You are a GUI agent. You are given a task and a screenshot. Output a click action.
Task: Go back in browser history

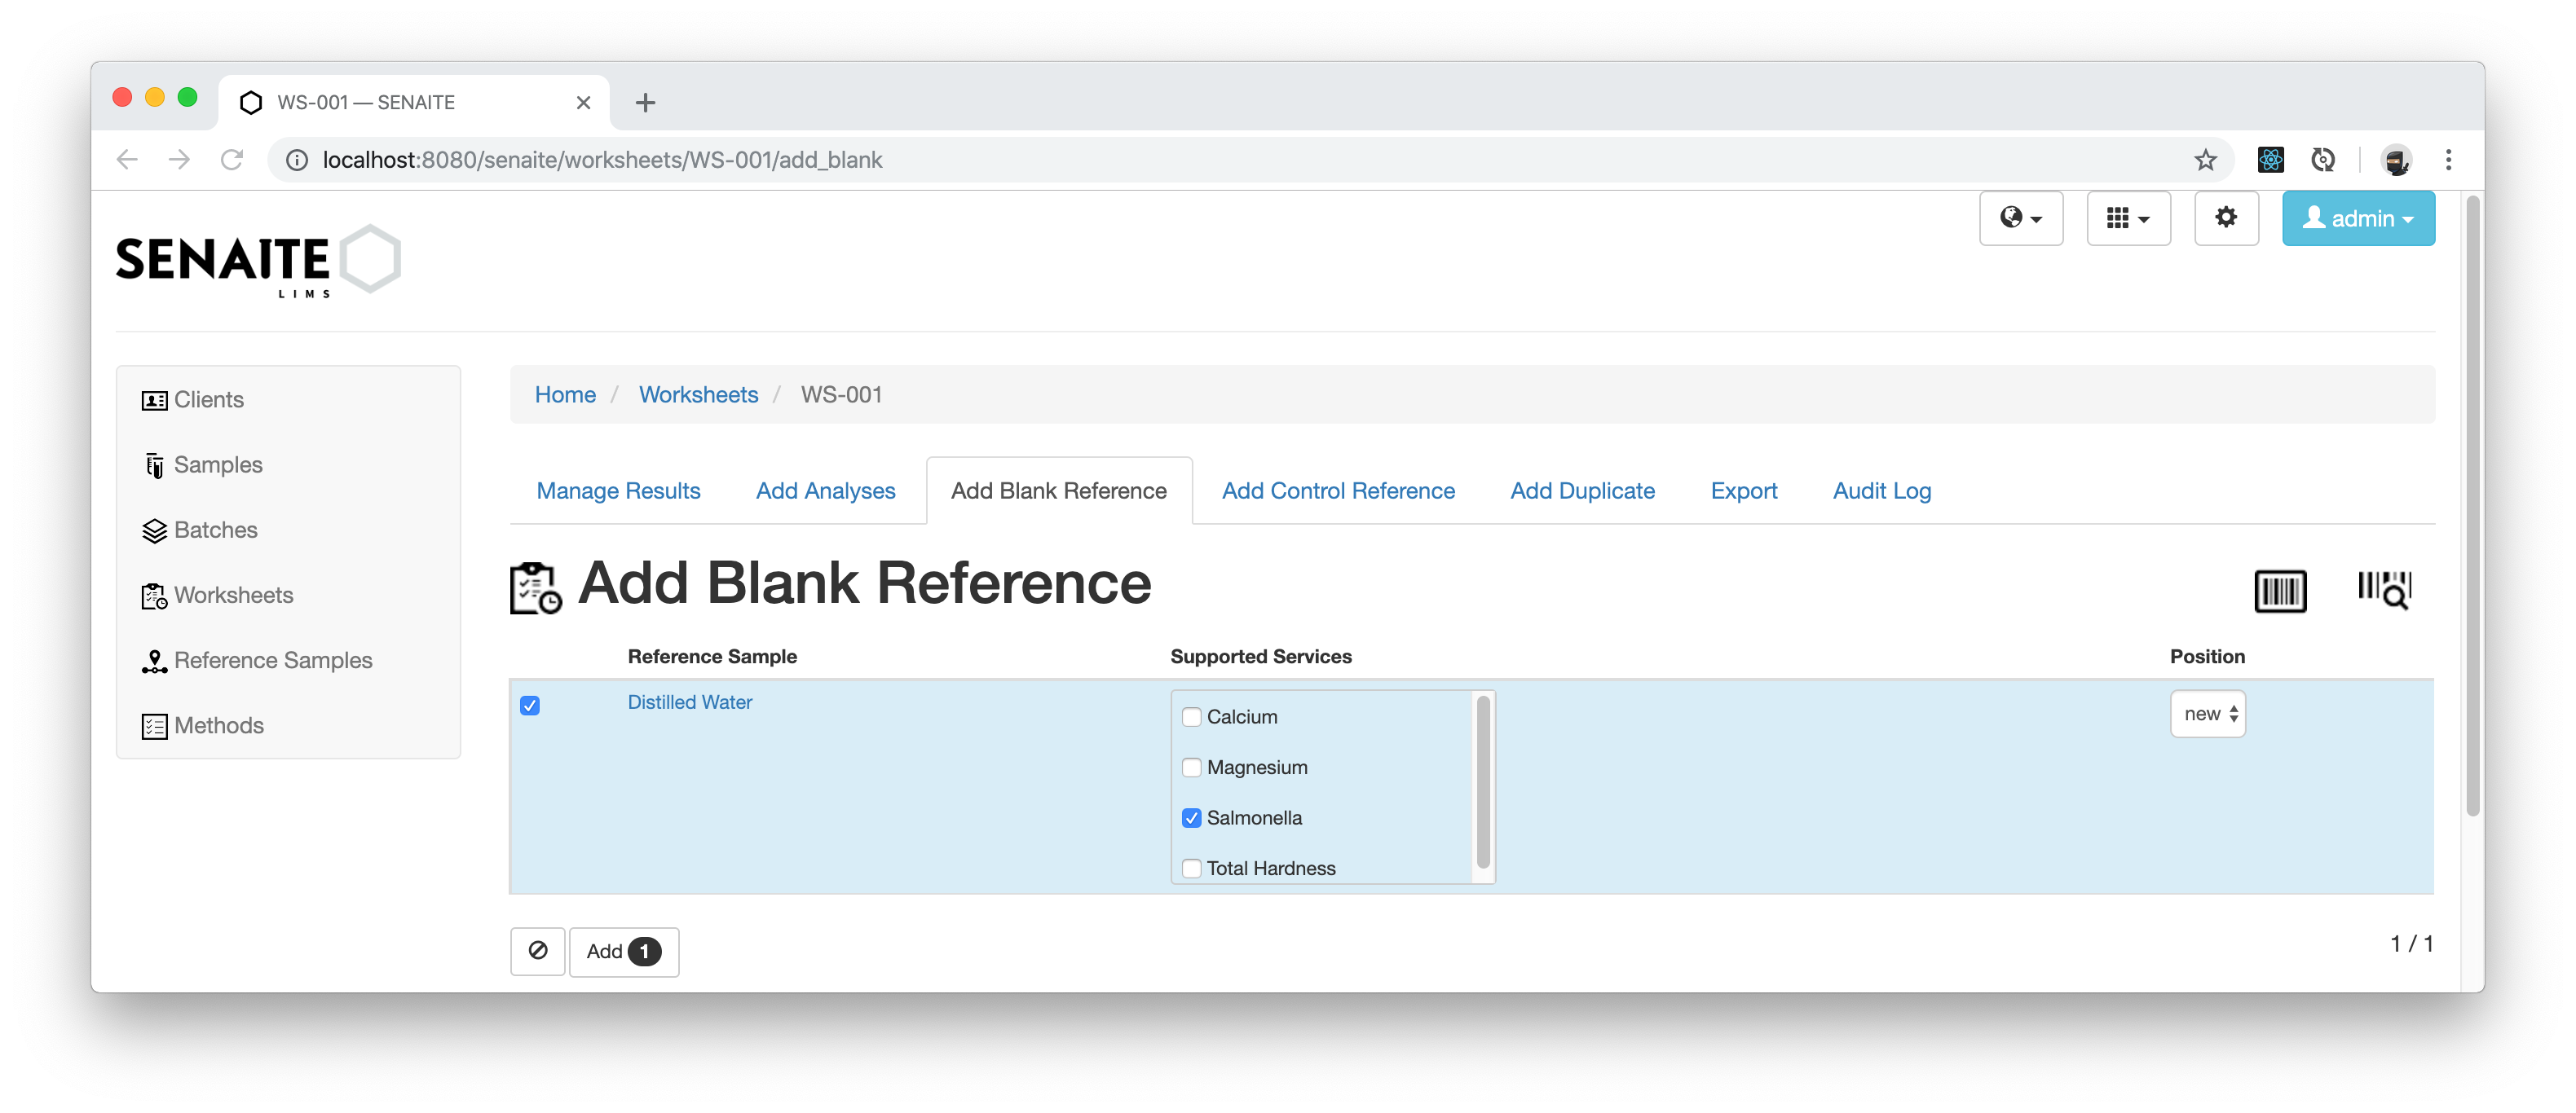tap(127, 160)
